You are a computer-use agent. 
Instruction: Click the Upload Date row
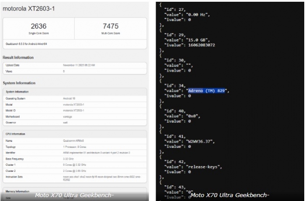[75, 65]
